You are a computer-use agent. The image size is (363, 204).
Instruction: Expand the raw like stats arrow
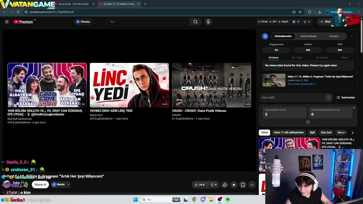point(308,122)
